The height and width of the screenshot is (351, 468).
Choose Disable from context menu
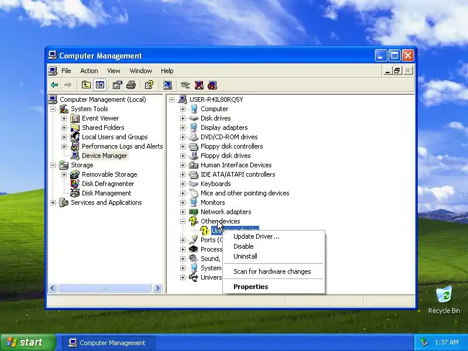coord(274,246)
